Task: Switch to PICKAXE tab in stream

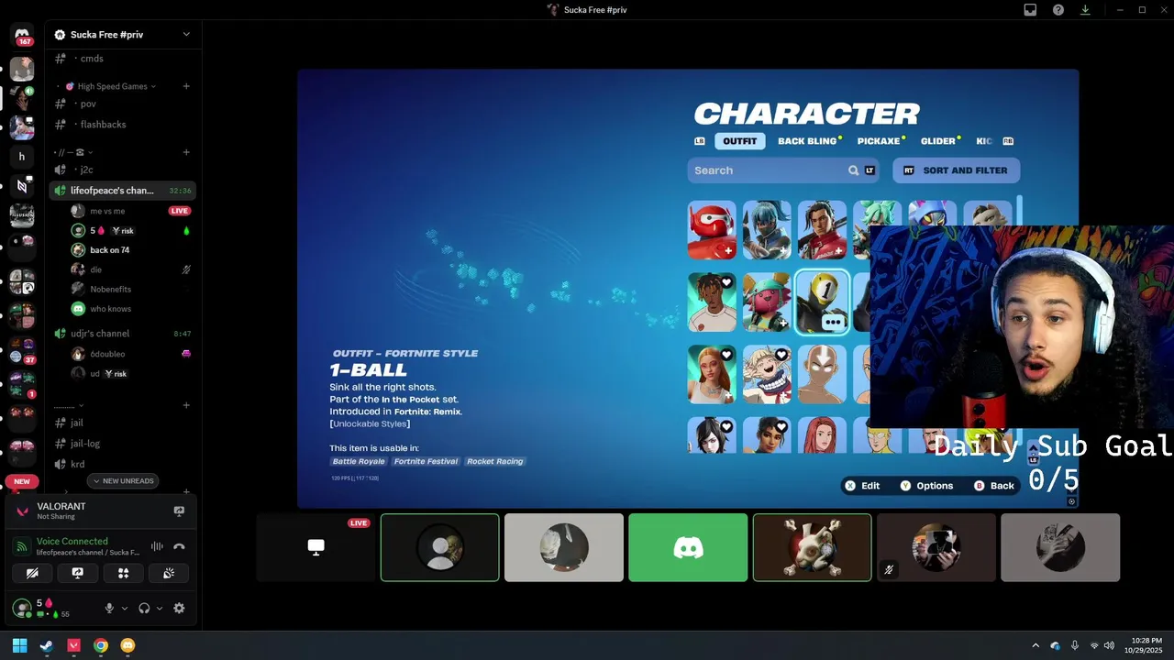Action: 879,141
